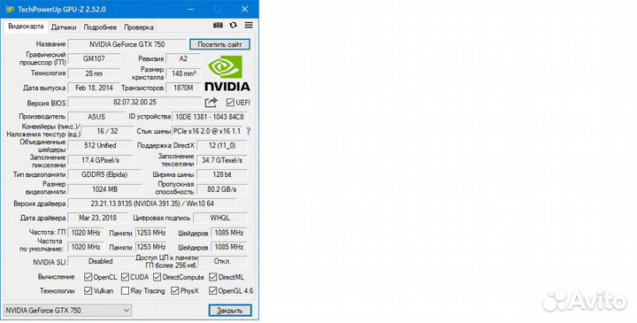637x323 pixels.
Task: Click the NVIDIA SLI Disabled value
Action: pyautogui.click(x=101, y=261)
